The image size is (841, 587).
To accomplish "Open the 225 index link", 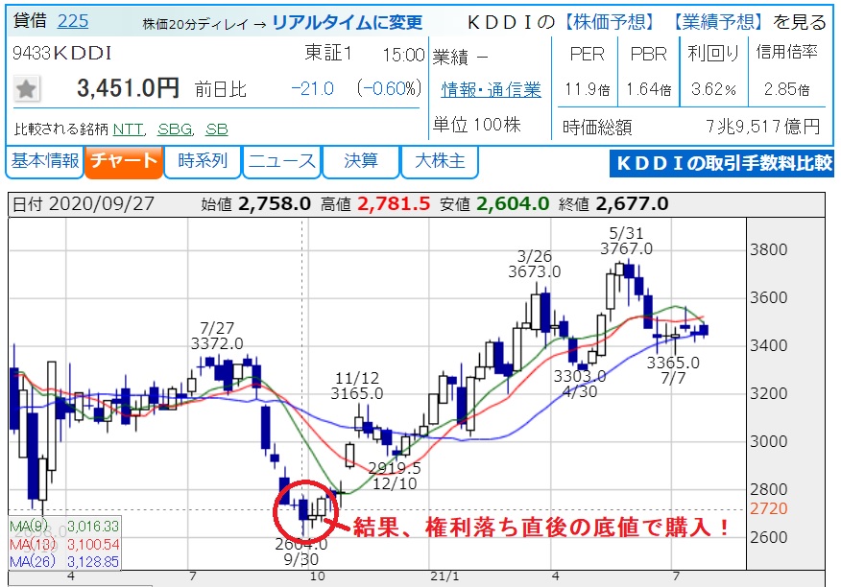I will coord(72,21).
